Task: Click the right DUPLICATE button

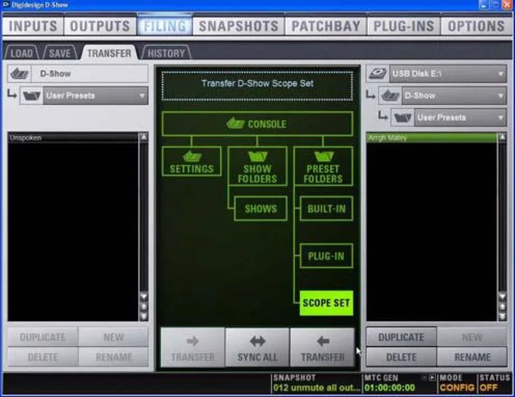Action: tap(401, 337)
